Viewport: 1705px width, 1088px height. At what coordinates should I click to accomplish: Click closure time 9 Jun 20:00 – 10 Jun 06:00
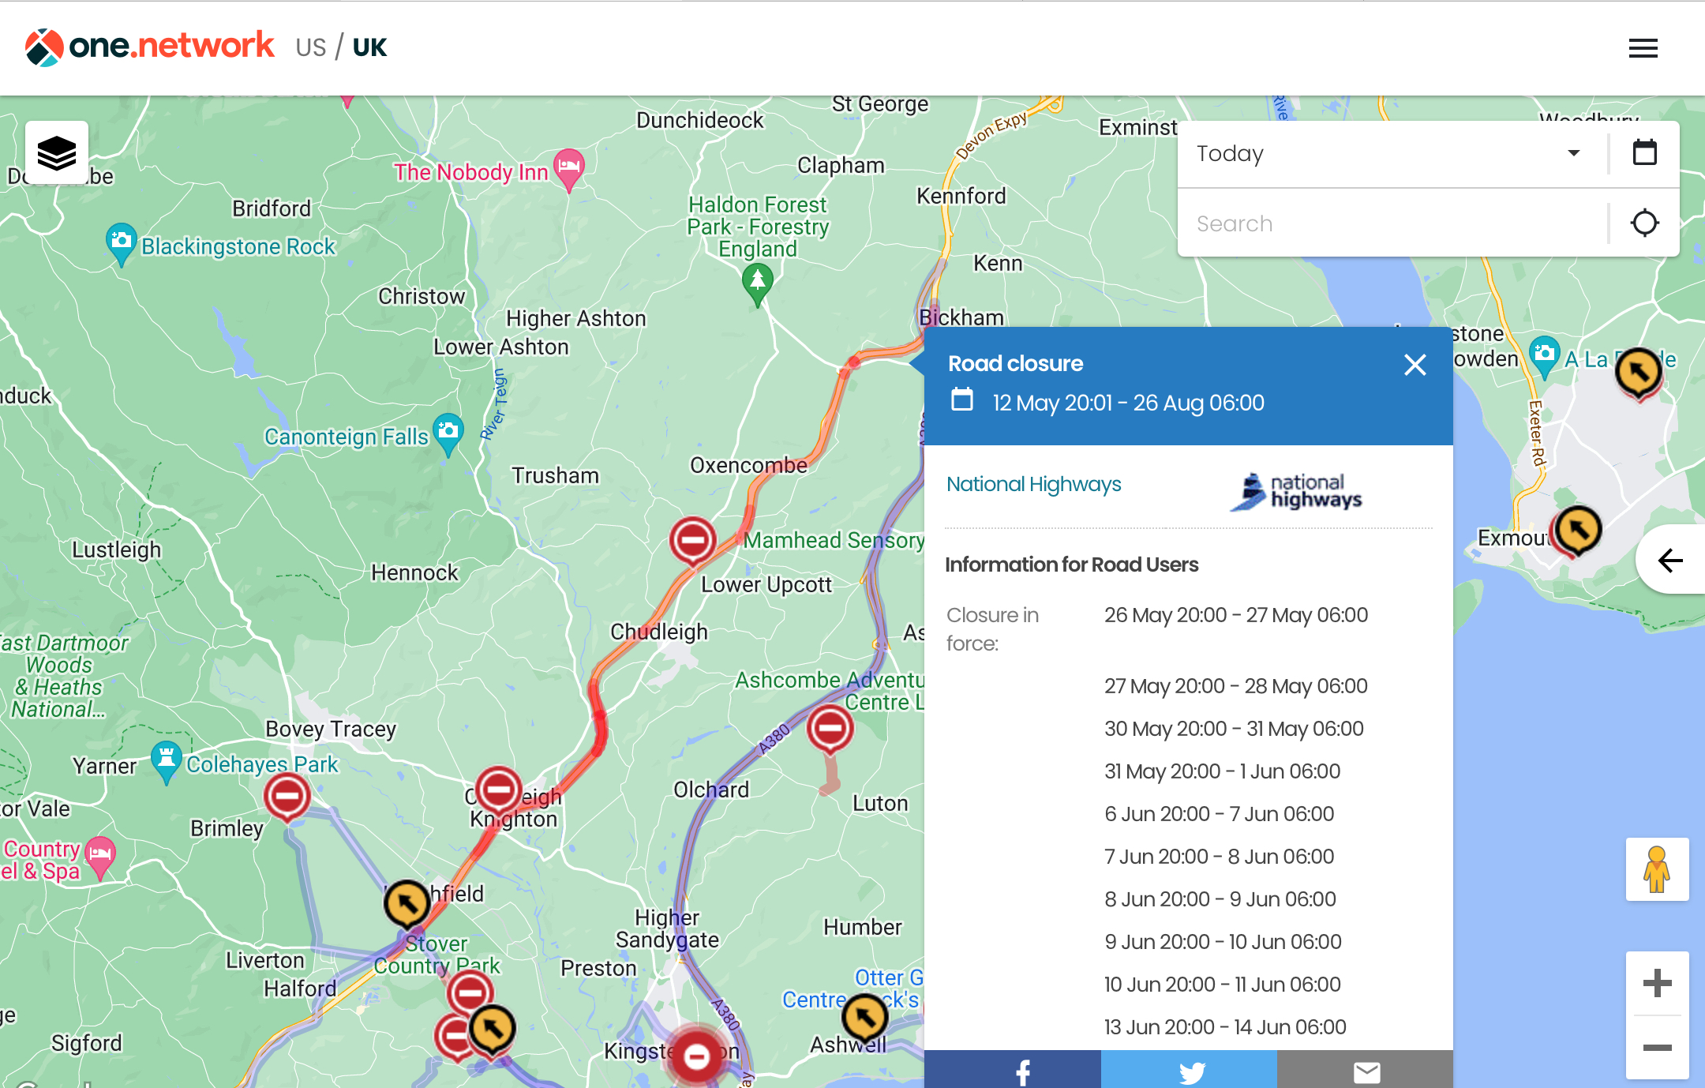(x=1223, y=942)
